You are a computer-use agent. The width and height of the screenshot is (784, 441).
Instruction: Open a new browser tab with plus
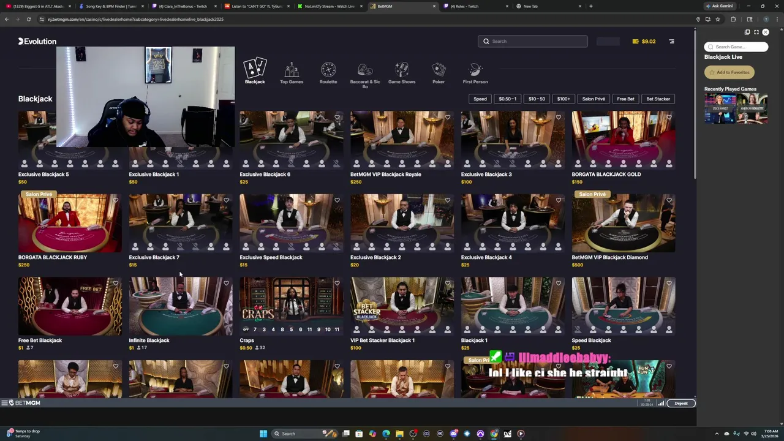(x=590, y=6)
